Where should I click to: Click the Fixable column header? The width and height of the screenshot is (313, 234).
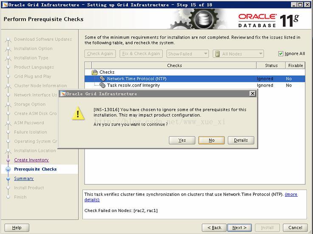(x=296, y=65)
